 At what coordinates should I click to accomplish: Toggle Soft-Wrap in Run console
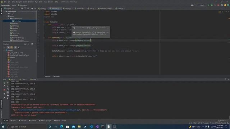coord(8,89)
